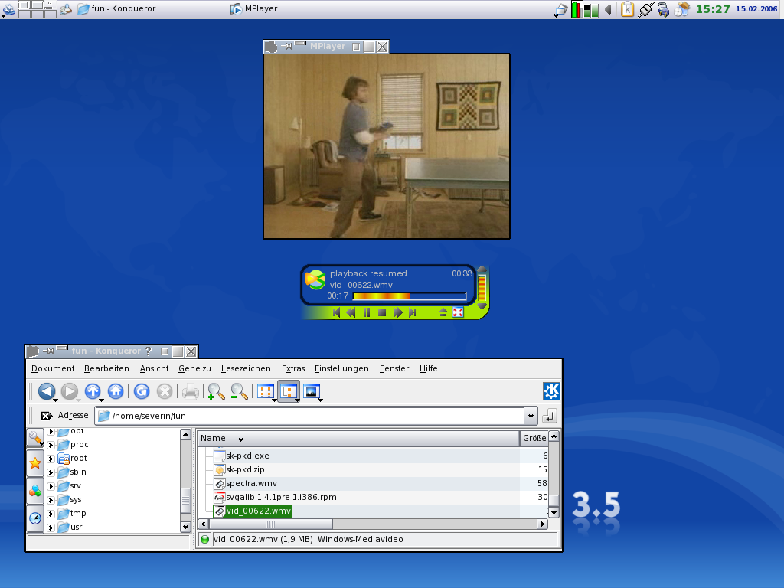The image size is (784, 588).
Task: Click the address field showing /home/severin/fun
Action: point(310,416)
